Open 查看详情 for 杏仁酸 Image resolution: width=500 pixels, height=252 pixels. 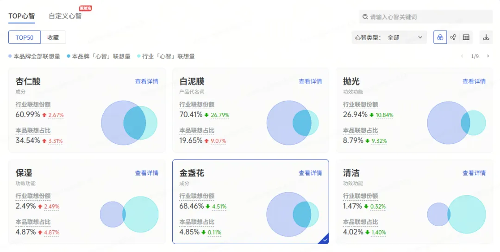(146, 81)
